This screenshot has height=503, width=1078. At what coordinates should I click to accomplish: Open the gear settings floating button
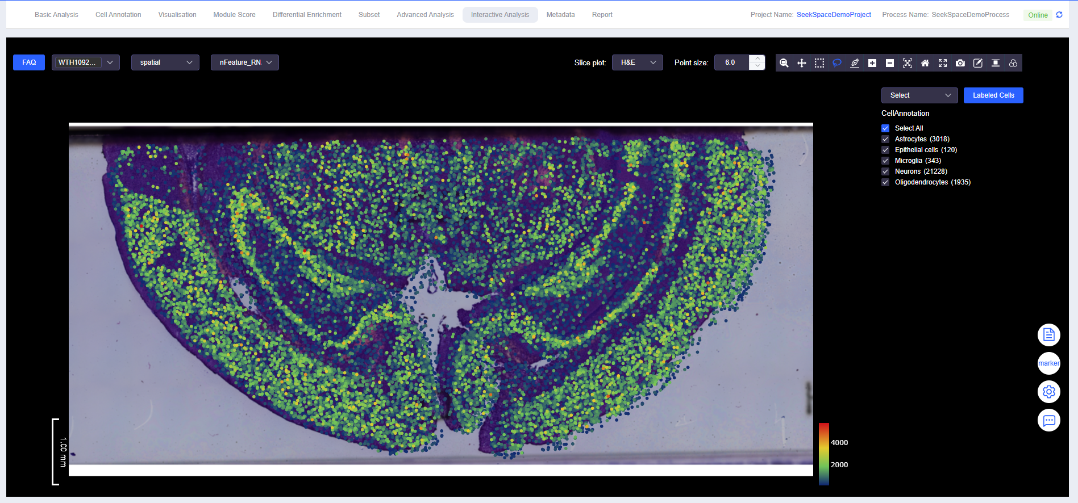point(1048,392)
